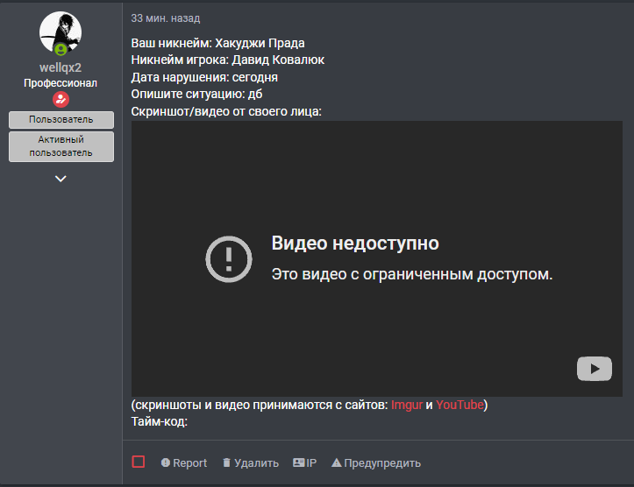
Task: Open the Imgur link
Action: coord(406,405)
